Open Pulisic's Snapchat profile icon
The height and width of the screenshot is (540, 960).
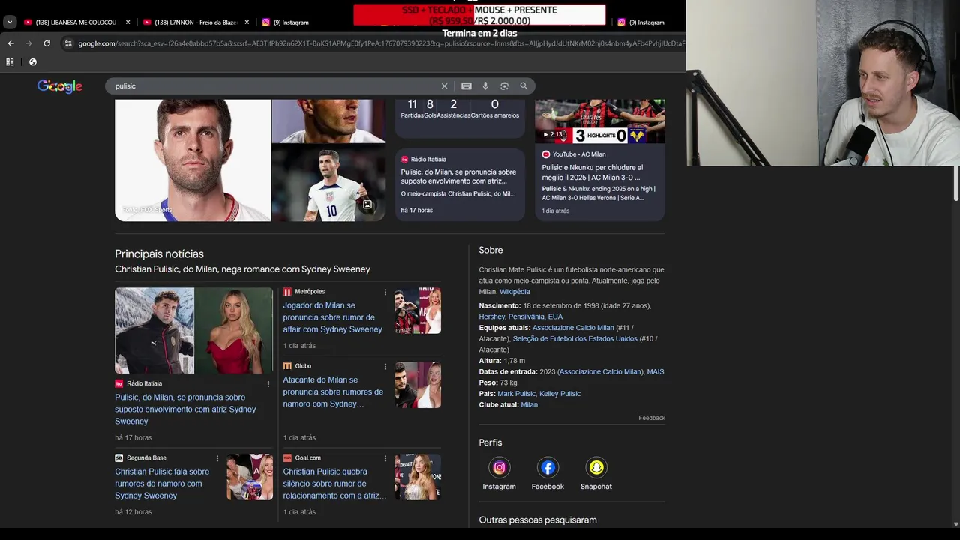(596, 468)
